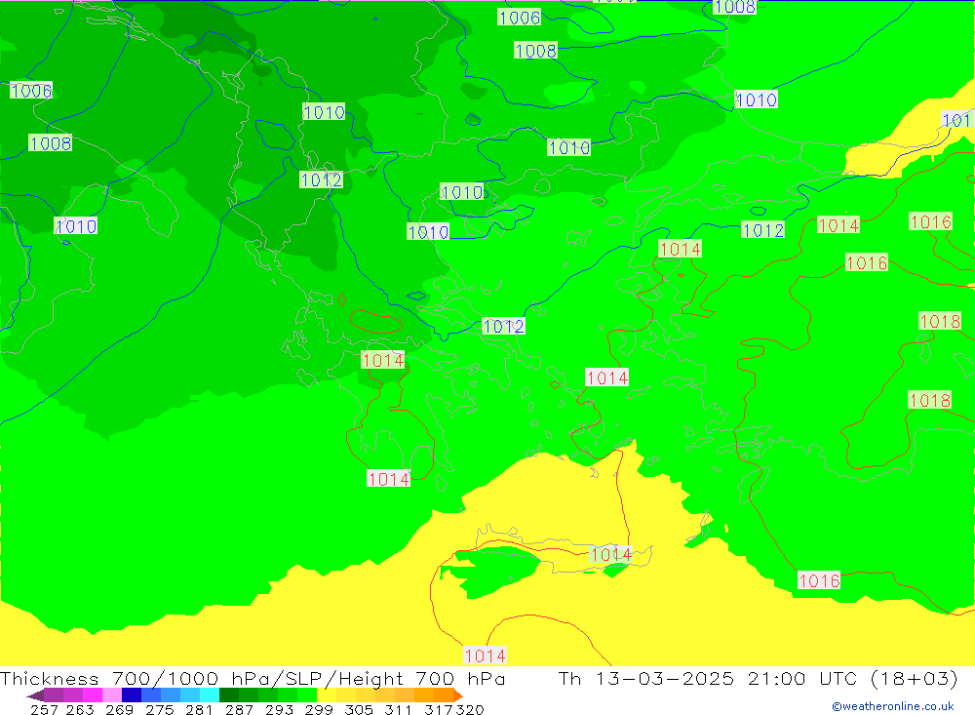The image size is (975, 715).
Task: Click the legend value 320
Action: [470, 709]
